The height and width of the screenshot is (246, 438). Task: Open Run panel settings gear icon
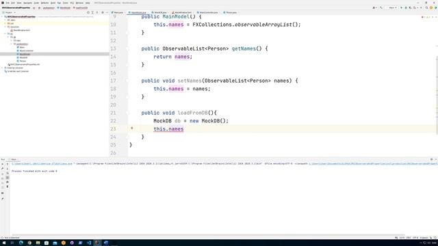(431, 159)
